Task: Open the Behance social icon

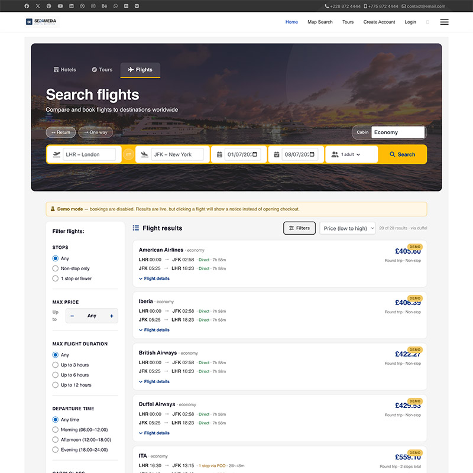Action: (x=104, y=6)
